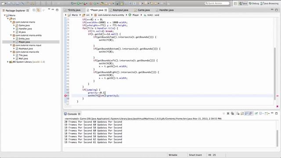Click the Quick Access search field
The height and width of the screenshot is (158, 281).
pos(217,3)
